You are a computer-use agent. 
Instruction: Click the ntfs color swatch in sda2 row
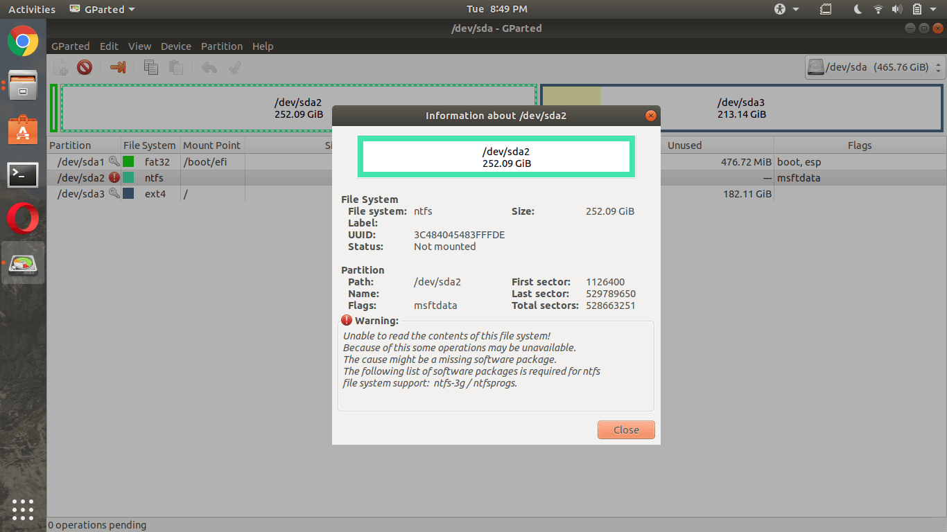point(128,178)
